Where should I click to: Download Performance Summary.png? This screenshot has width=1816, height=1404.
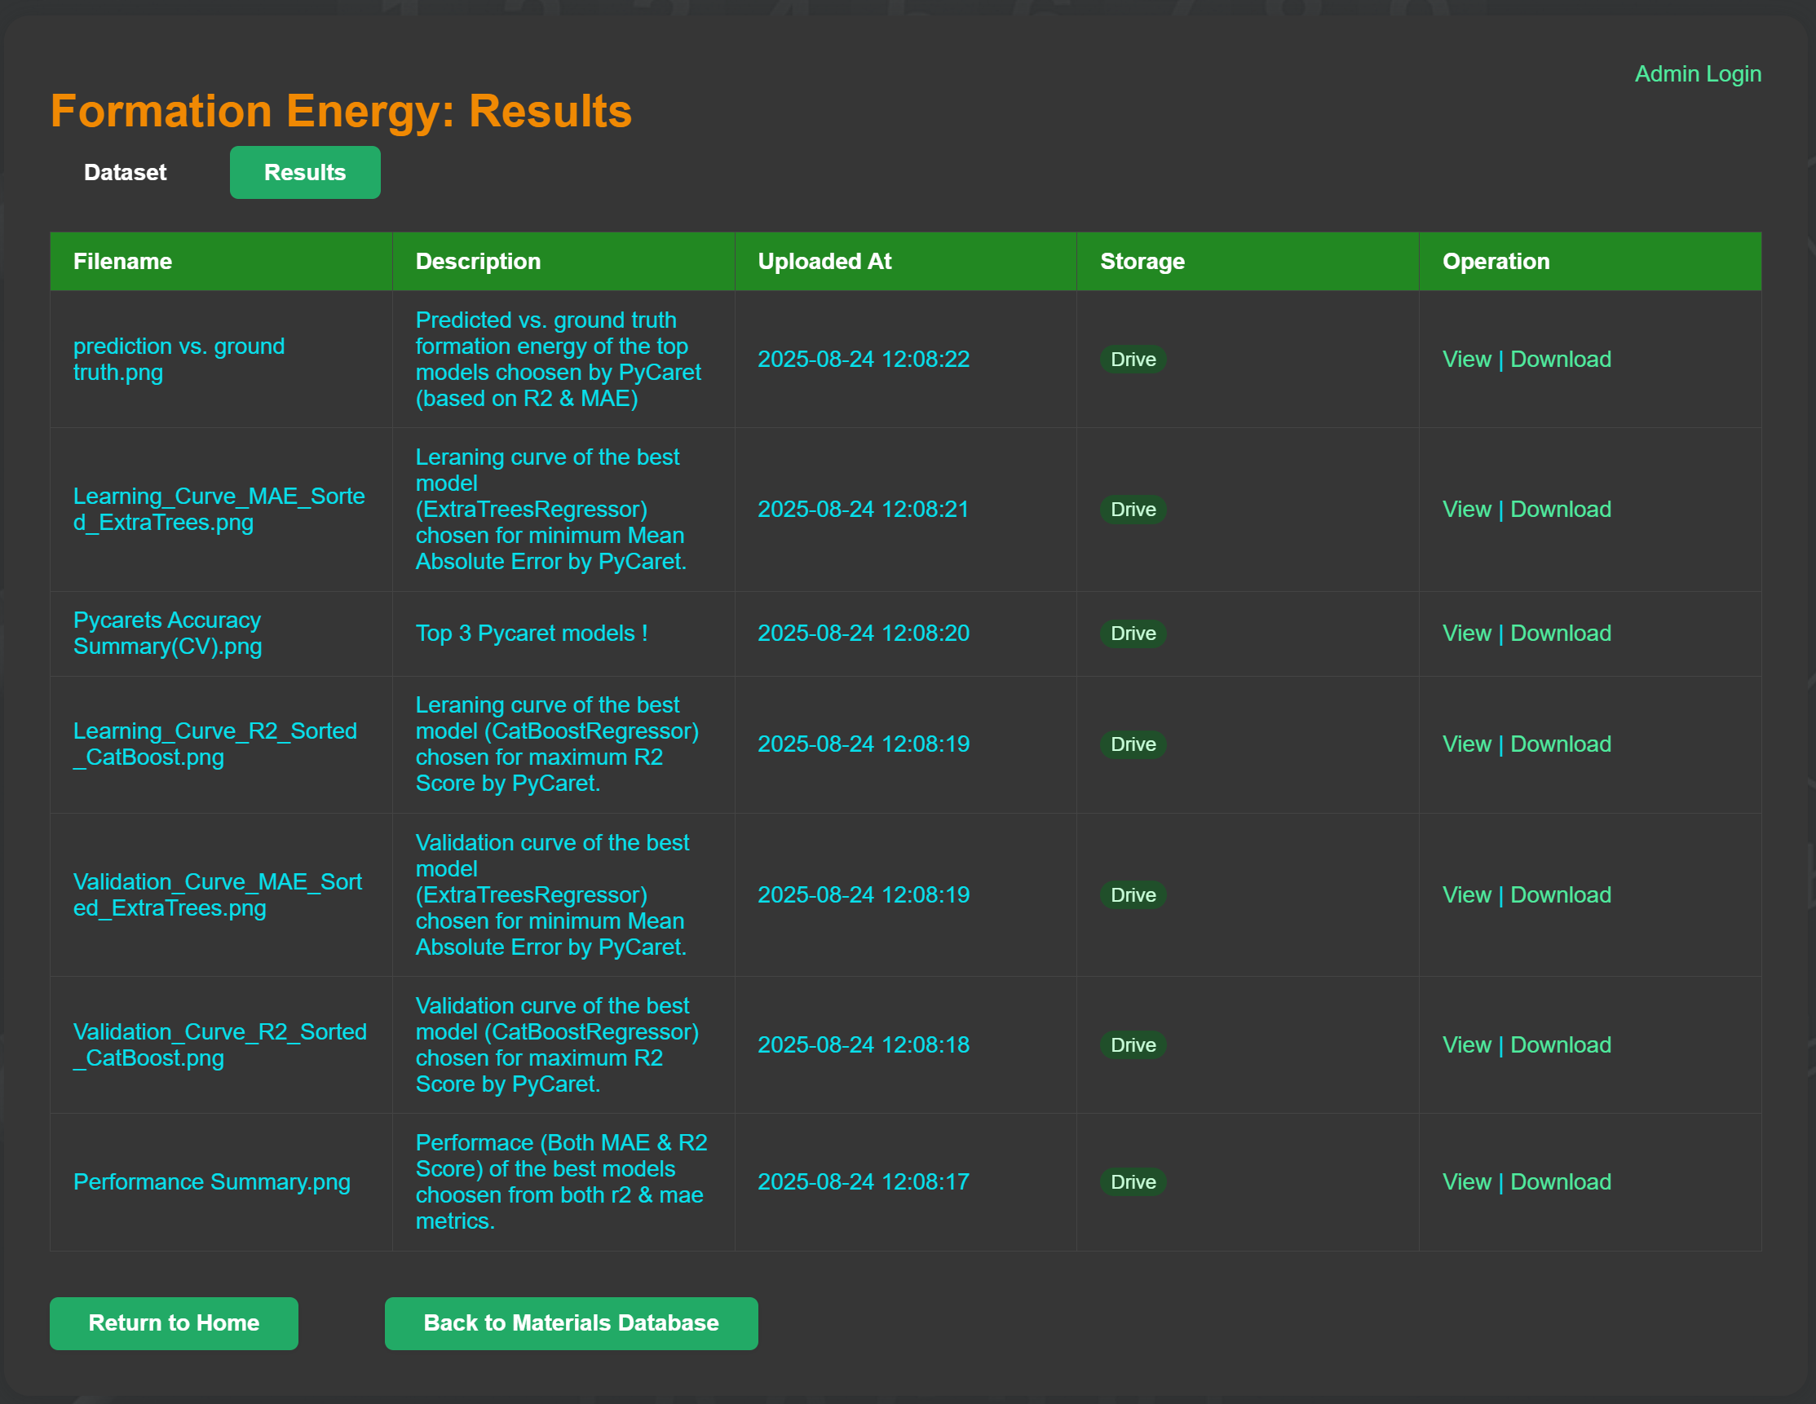(x=1560, y=1181)
